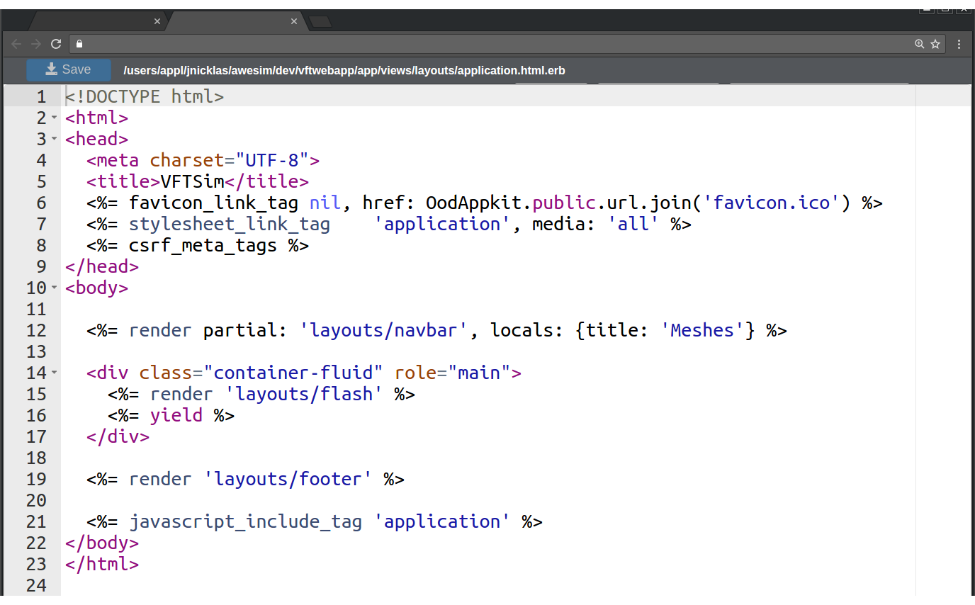
Task: Collapse the div fold on line 14
Action: pyautogui.click(x=55, y=373)
